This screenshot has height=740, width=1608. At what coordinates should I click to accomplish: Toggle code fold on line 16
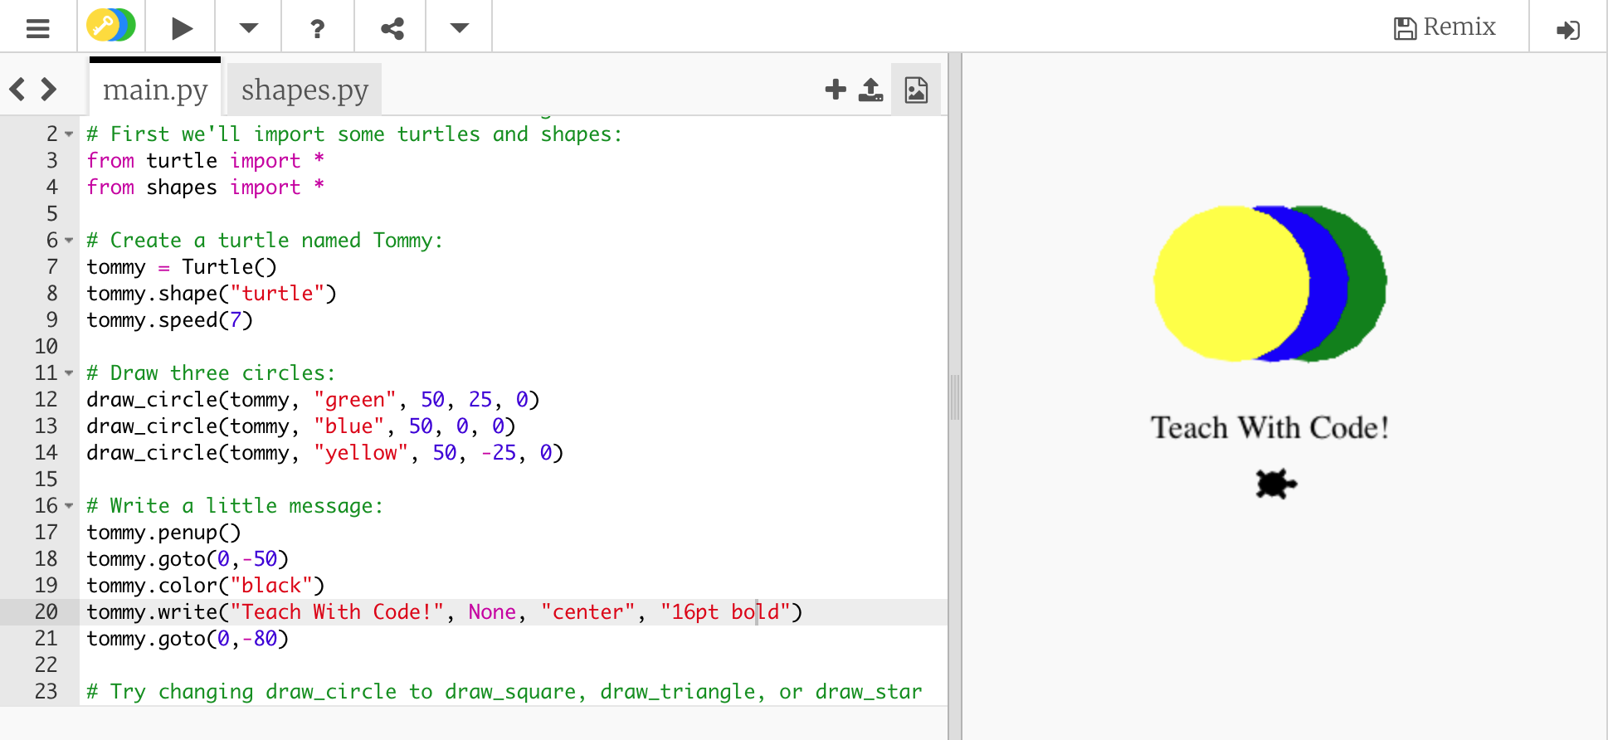tap(69, 506)
